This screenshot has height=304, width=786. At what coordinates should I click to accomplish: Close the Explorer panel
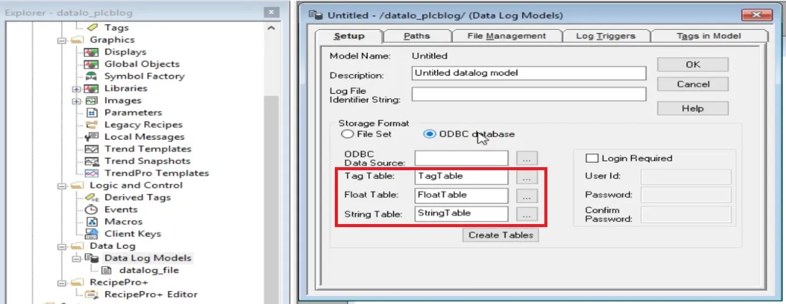[272, 12]
